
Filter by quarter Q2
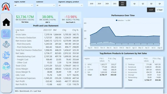(x=143, y=4)
